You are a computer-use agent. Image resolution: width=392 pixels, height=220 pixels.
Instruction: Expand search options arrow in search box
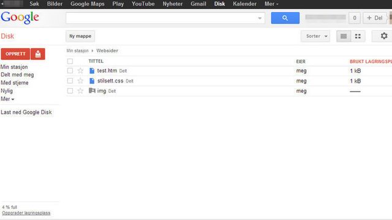click(260, 18)
